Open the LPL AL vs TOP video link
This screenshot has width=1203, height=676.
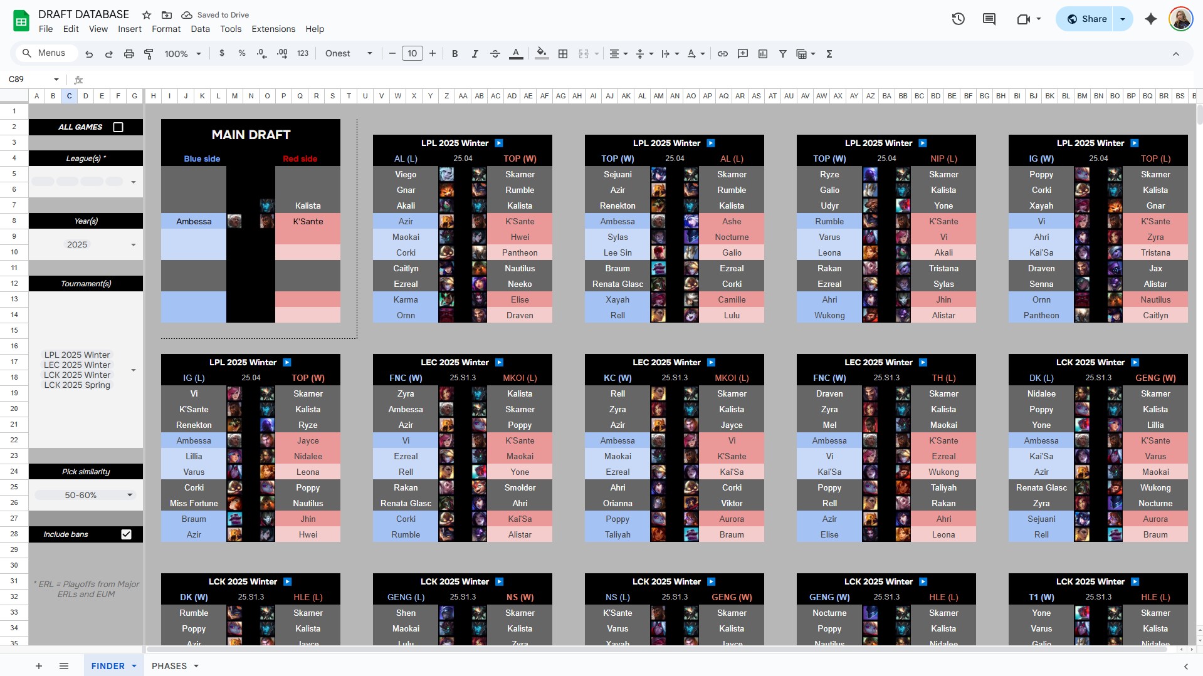coord(499,143)
